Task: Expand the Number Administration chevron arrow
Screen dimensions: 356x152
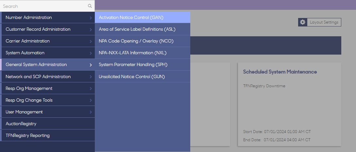Action: tap(91, 18)
